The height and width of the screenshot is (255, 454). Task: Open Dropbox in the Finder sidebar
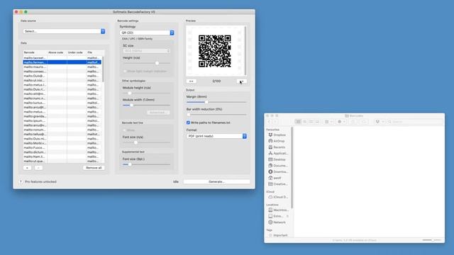[277, 135]
